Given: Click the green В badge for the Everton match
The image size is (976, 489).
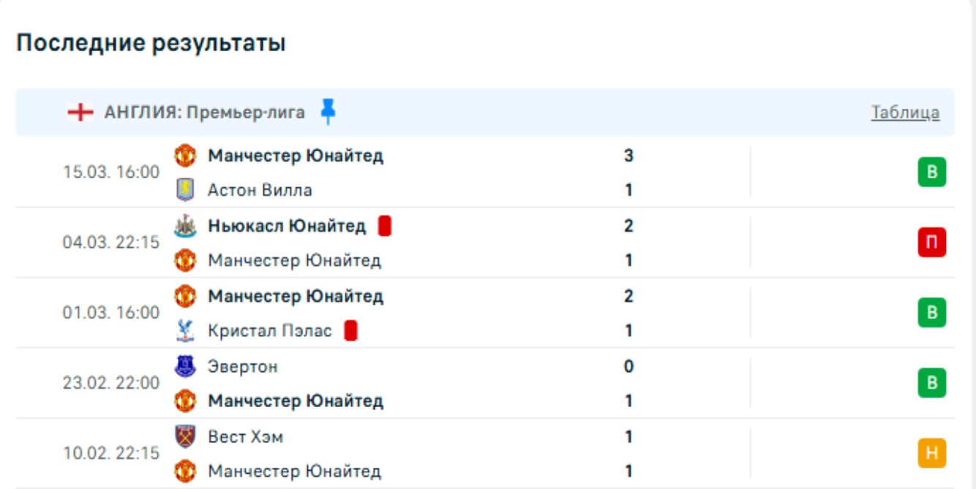Looking at the screenshot, I should [x=931, y=383].
